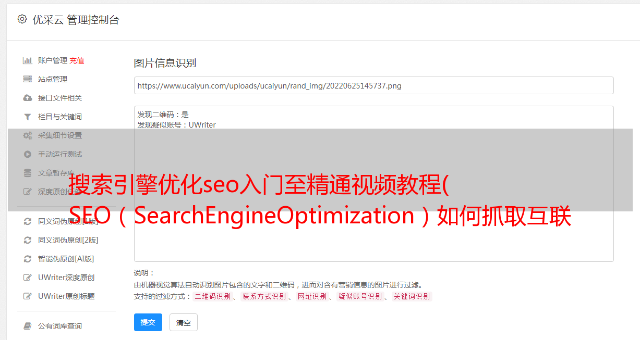Viewport: 640px width, 340px height.
Task: Click the 栏目与关键词 filter icon
Action: tap(28, 117)
